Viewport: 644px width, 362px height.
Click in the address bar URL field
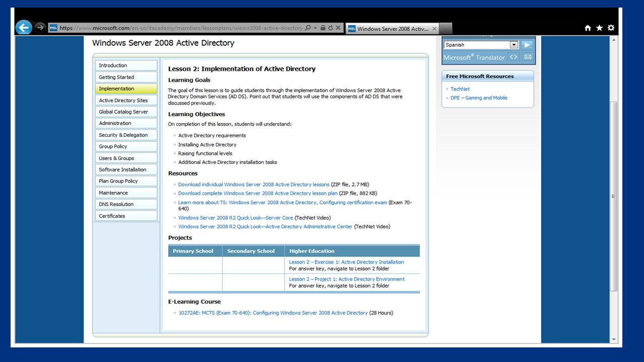pos(181,28)
